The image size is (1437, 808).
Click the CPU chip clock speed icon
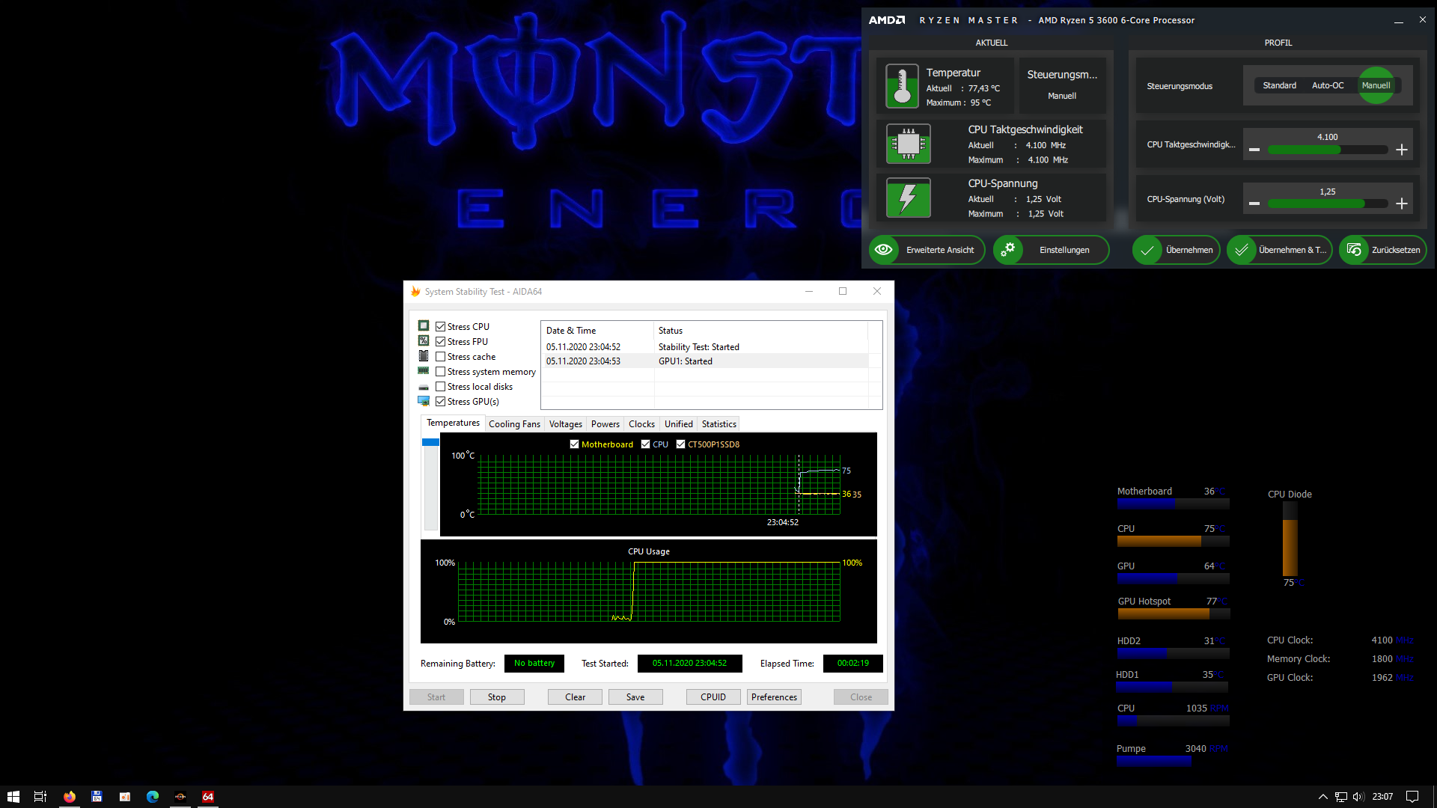[908, 144]
